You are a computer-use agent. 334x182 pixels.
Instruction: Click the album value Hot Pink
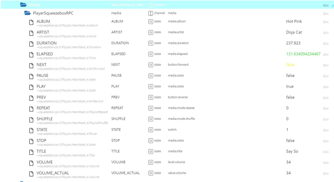pos(294,21)
